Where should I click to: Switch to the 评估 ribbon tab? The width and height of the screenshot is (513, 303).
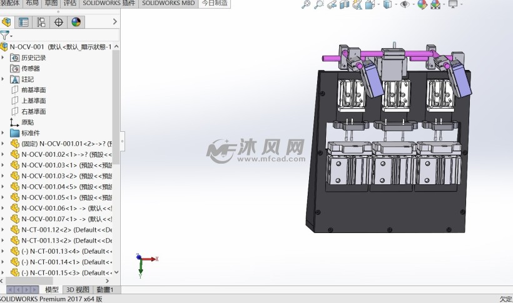click(x=71, y=3)
